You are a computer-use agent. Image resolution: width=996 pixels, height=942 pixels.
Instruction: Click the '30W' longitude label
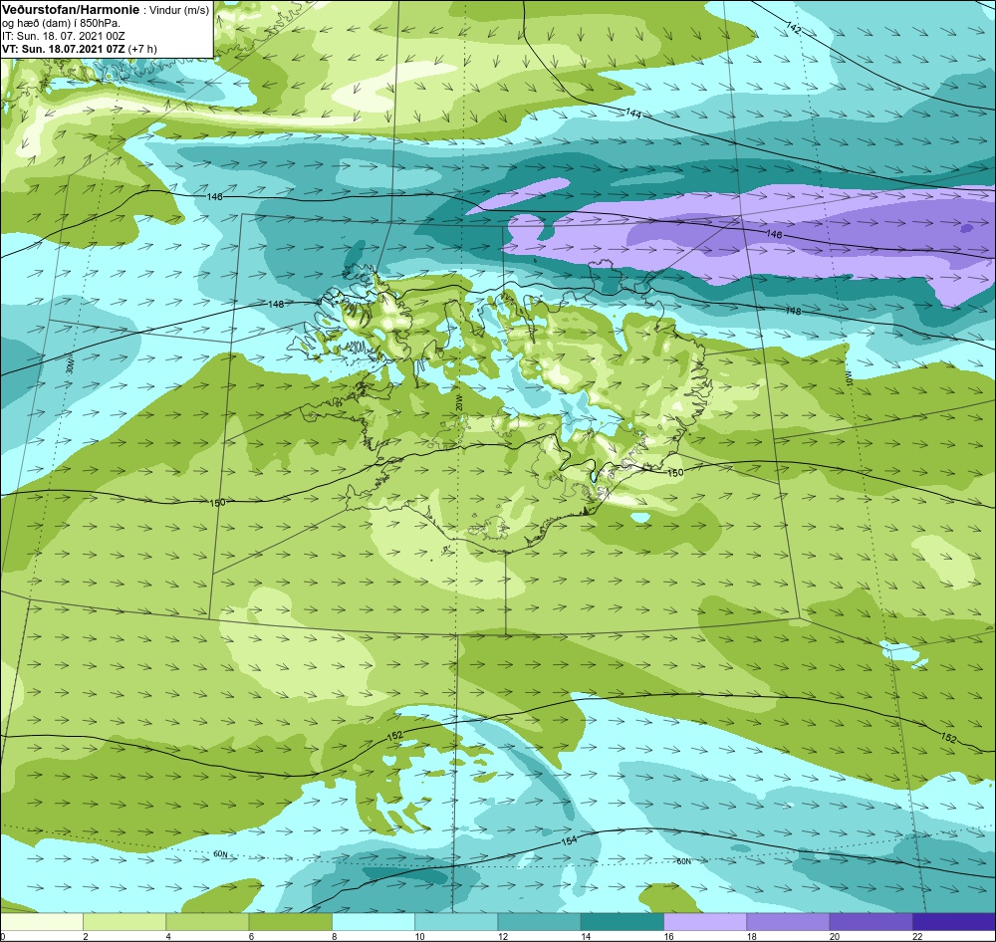coord(70,365)
